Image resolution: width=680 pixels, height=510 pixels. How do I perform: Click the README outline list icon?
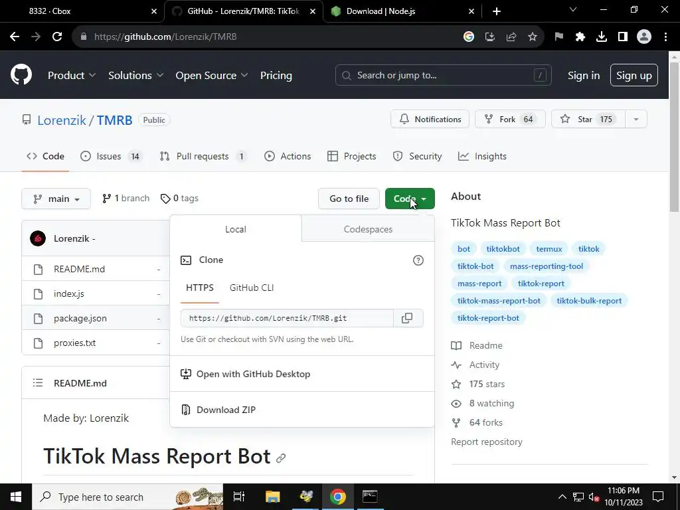point(38,383)
